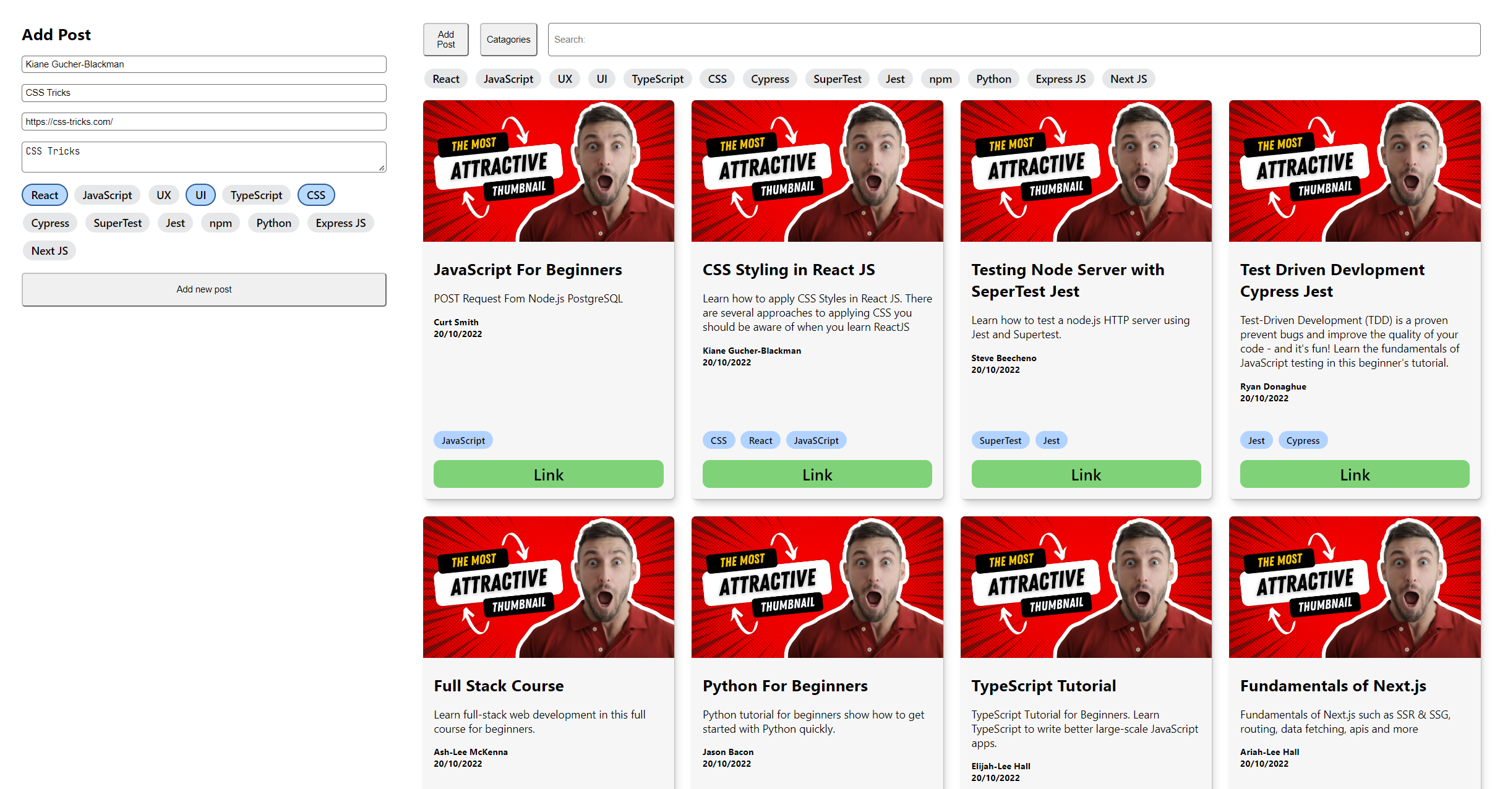Filter posts by TypeScript category

point(658,79)
